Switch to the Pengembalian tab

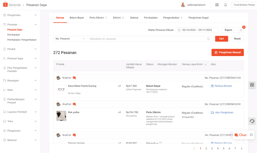click(173, 18)
